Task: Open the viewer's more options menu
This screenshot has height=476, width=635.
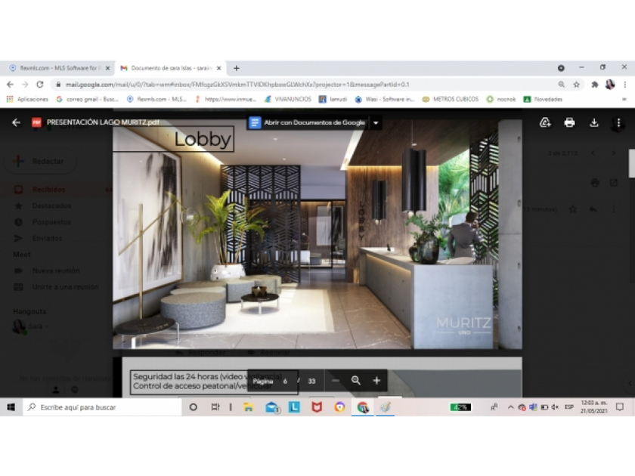Action: click(x=618, y=122)
